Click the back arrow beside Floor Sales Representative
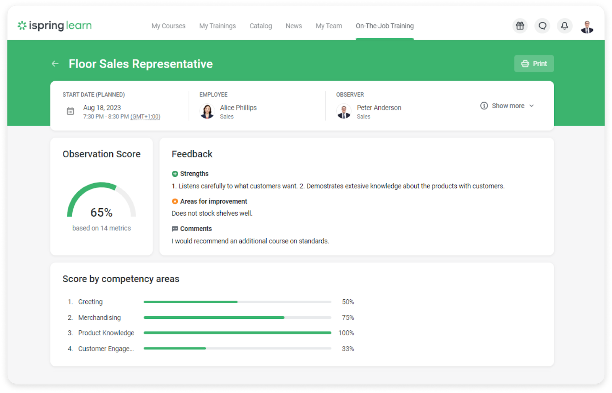 coord(55,64)
